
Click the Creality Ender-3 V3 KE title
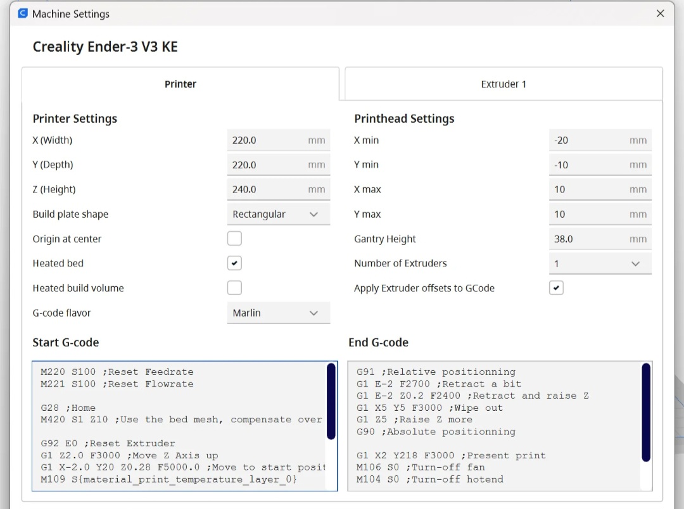click(x=105, y=47)
